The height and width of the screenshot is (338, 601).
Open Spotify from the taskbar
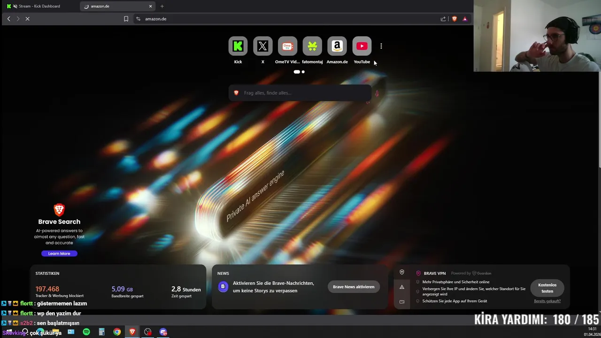point(86,332)
